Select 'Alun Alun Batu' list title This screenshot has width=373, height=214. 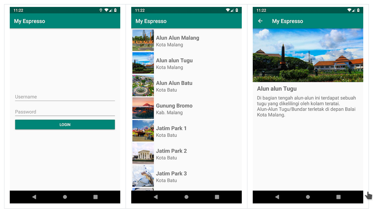[174, 83]
